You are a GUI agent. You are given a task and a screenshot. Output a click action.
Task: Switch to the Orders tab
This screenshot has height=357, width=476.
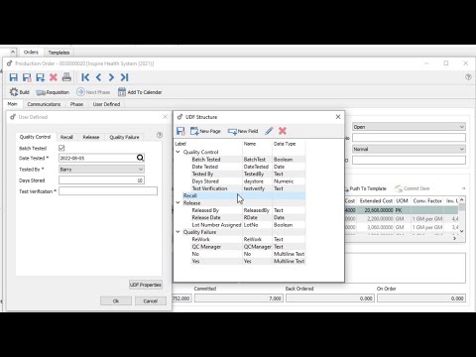(31, 53)
